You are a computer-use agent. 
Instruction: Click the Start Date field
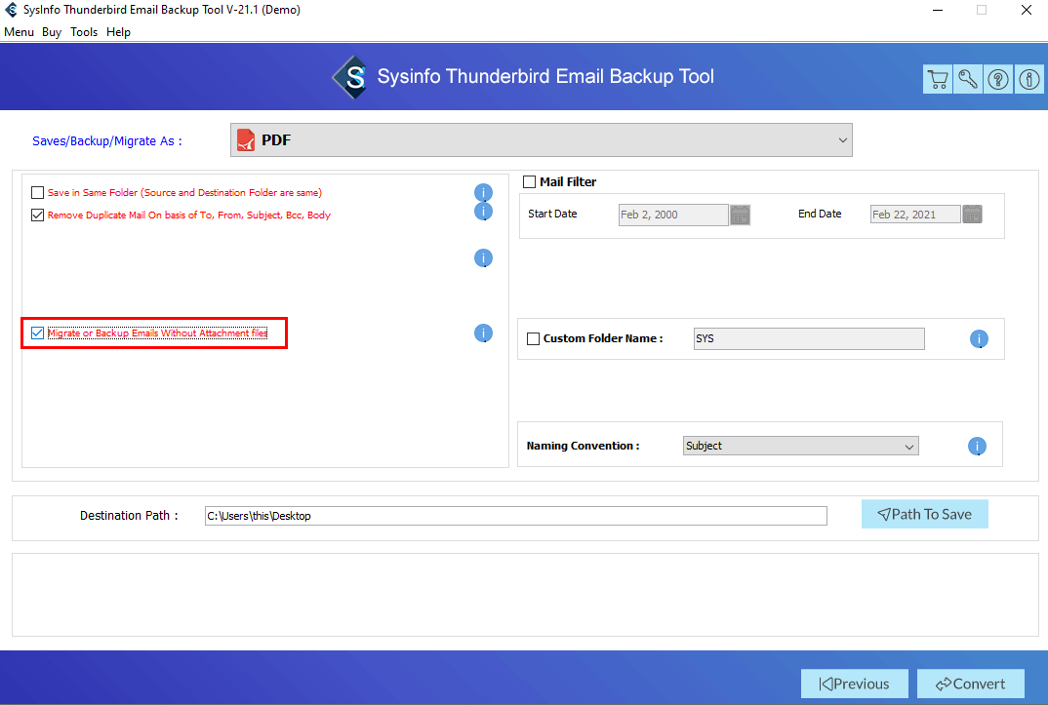coord(673,215)
